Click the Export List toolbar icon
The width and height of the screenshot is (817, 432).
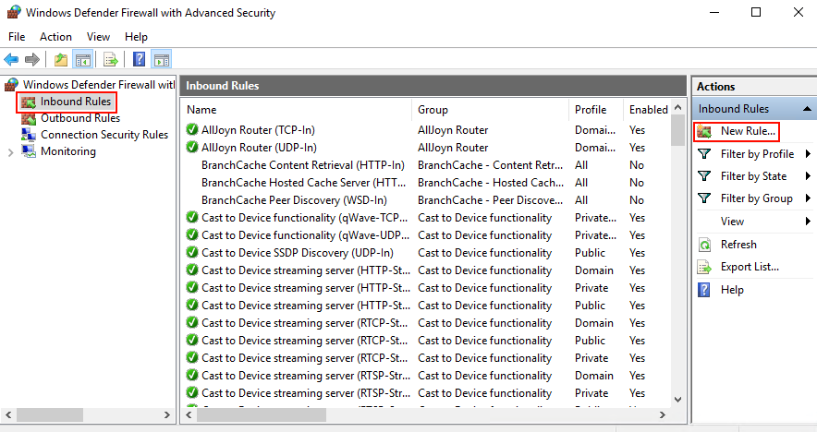tap(111, 60)
